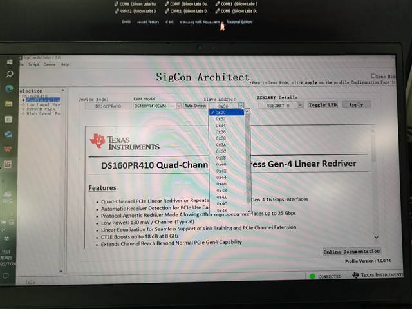Viewport: 412px width, 309px height.
Task: Select High Level Page in tree
Action: click(x=43, y=113)
